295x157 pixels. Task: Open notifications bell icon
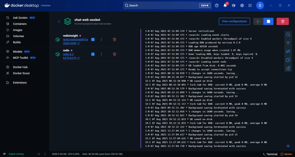tap(225, 5)
